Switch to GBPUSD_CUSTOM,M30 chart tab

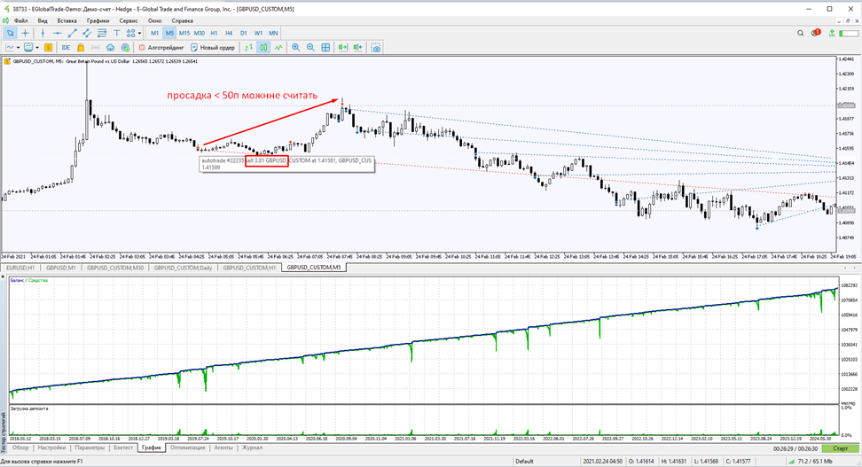pyautogui.click(x=115, y=268)
